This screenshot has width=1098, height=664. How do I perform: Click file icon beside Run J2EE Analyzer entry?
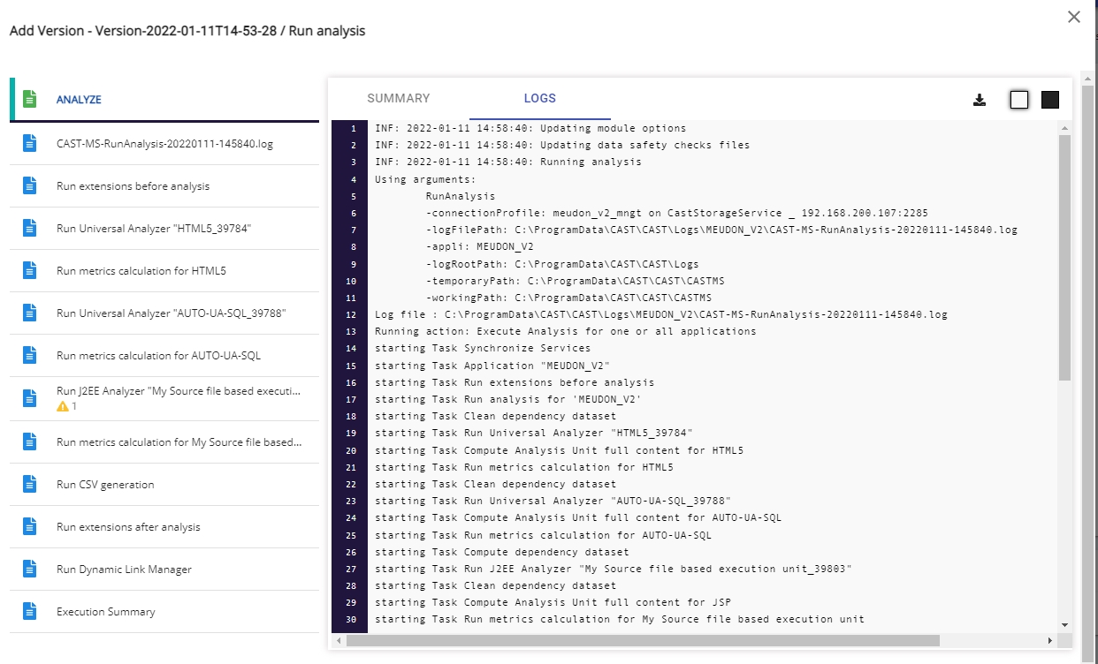30,398
